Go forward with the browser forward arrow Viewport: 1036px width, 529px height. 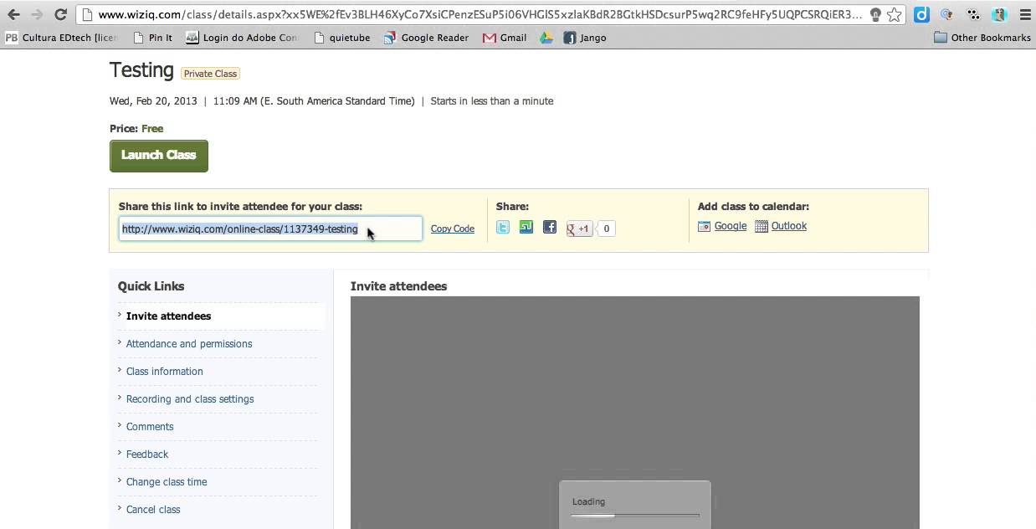tap(37, 14)
